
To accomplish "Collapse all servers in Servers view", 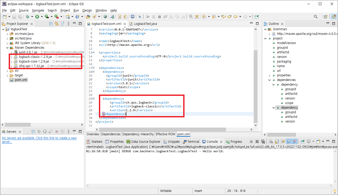I will pos(33,131).
